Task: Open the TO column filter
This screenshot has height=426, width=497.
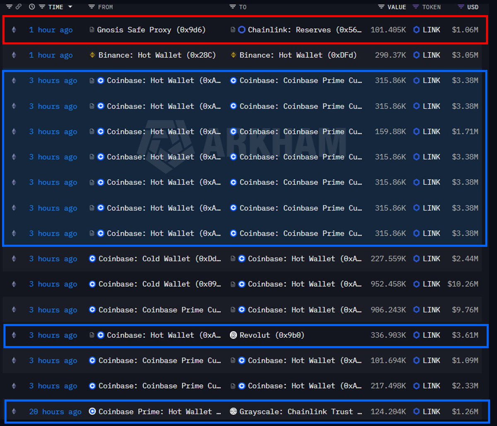Action: 233,7
